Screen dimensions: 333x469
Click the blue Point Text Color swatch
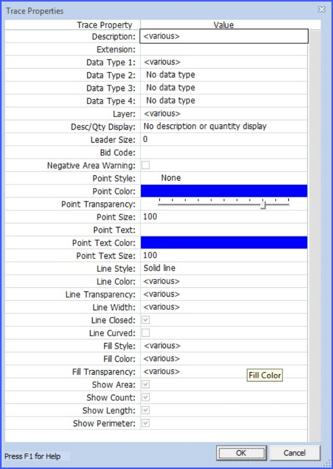(224, 243)
